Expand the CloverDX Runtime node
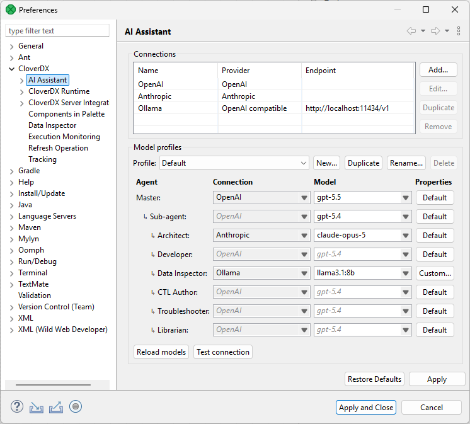 click(x=21, y=92)
